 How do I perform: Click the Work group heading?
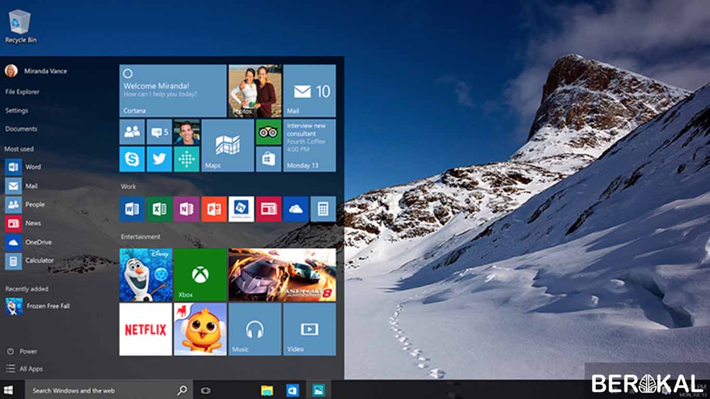pos(128,187)
